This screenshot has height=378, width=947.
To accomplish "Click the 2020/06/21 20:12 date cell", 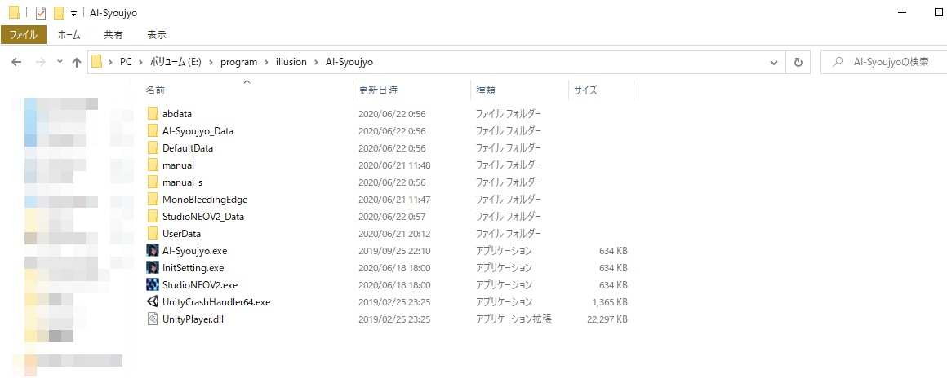I will 394,233.
